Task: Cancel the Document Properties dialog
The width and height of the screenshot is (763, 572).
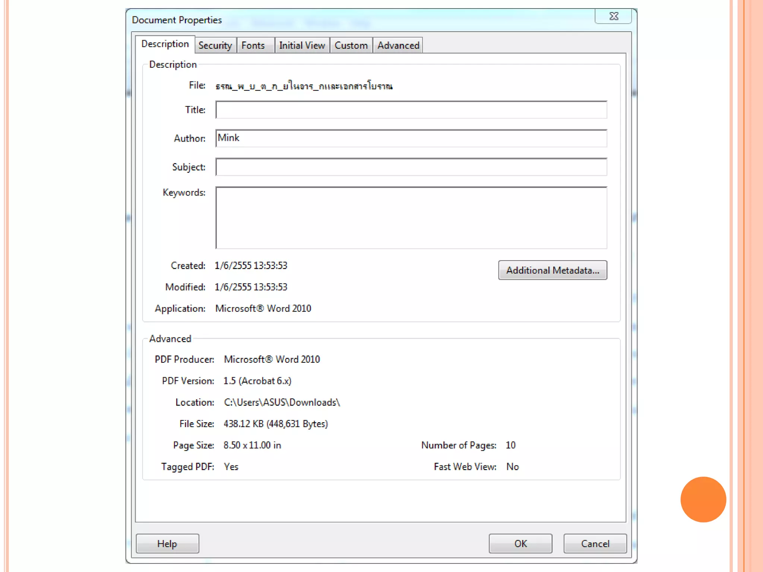Action: click(595, 543)
